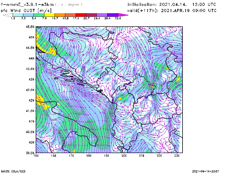Click legend value 3.3
The width and height of the screenshot is (225, 173).
click(x=23, y=18)
